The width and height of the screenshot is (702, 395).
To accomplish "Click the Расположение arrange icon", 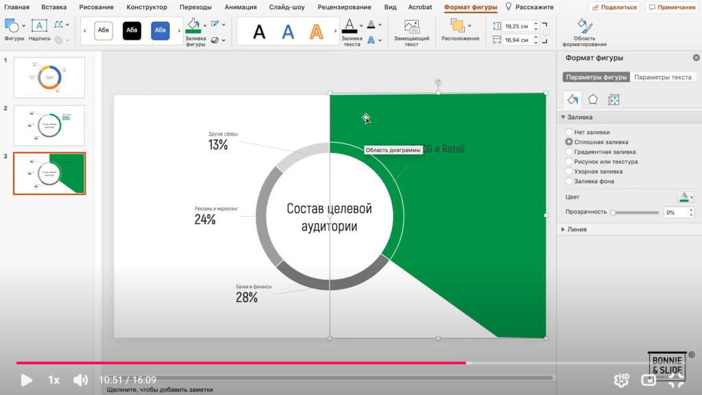I will tap(457, 25).
